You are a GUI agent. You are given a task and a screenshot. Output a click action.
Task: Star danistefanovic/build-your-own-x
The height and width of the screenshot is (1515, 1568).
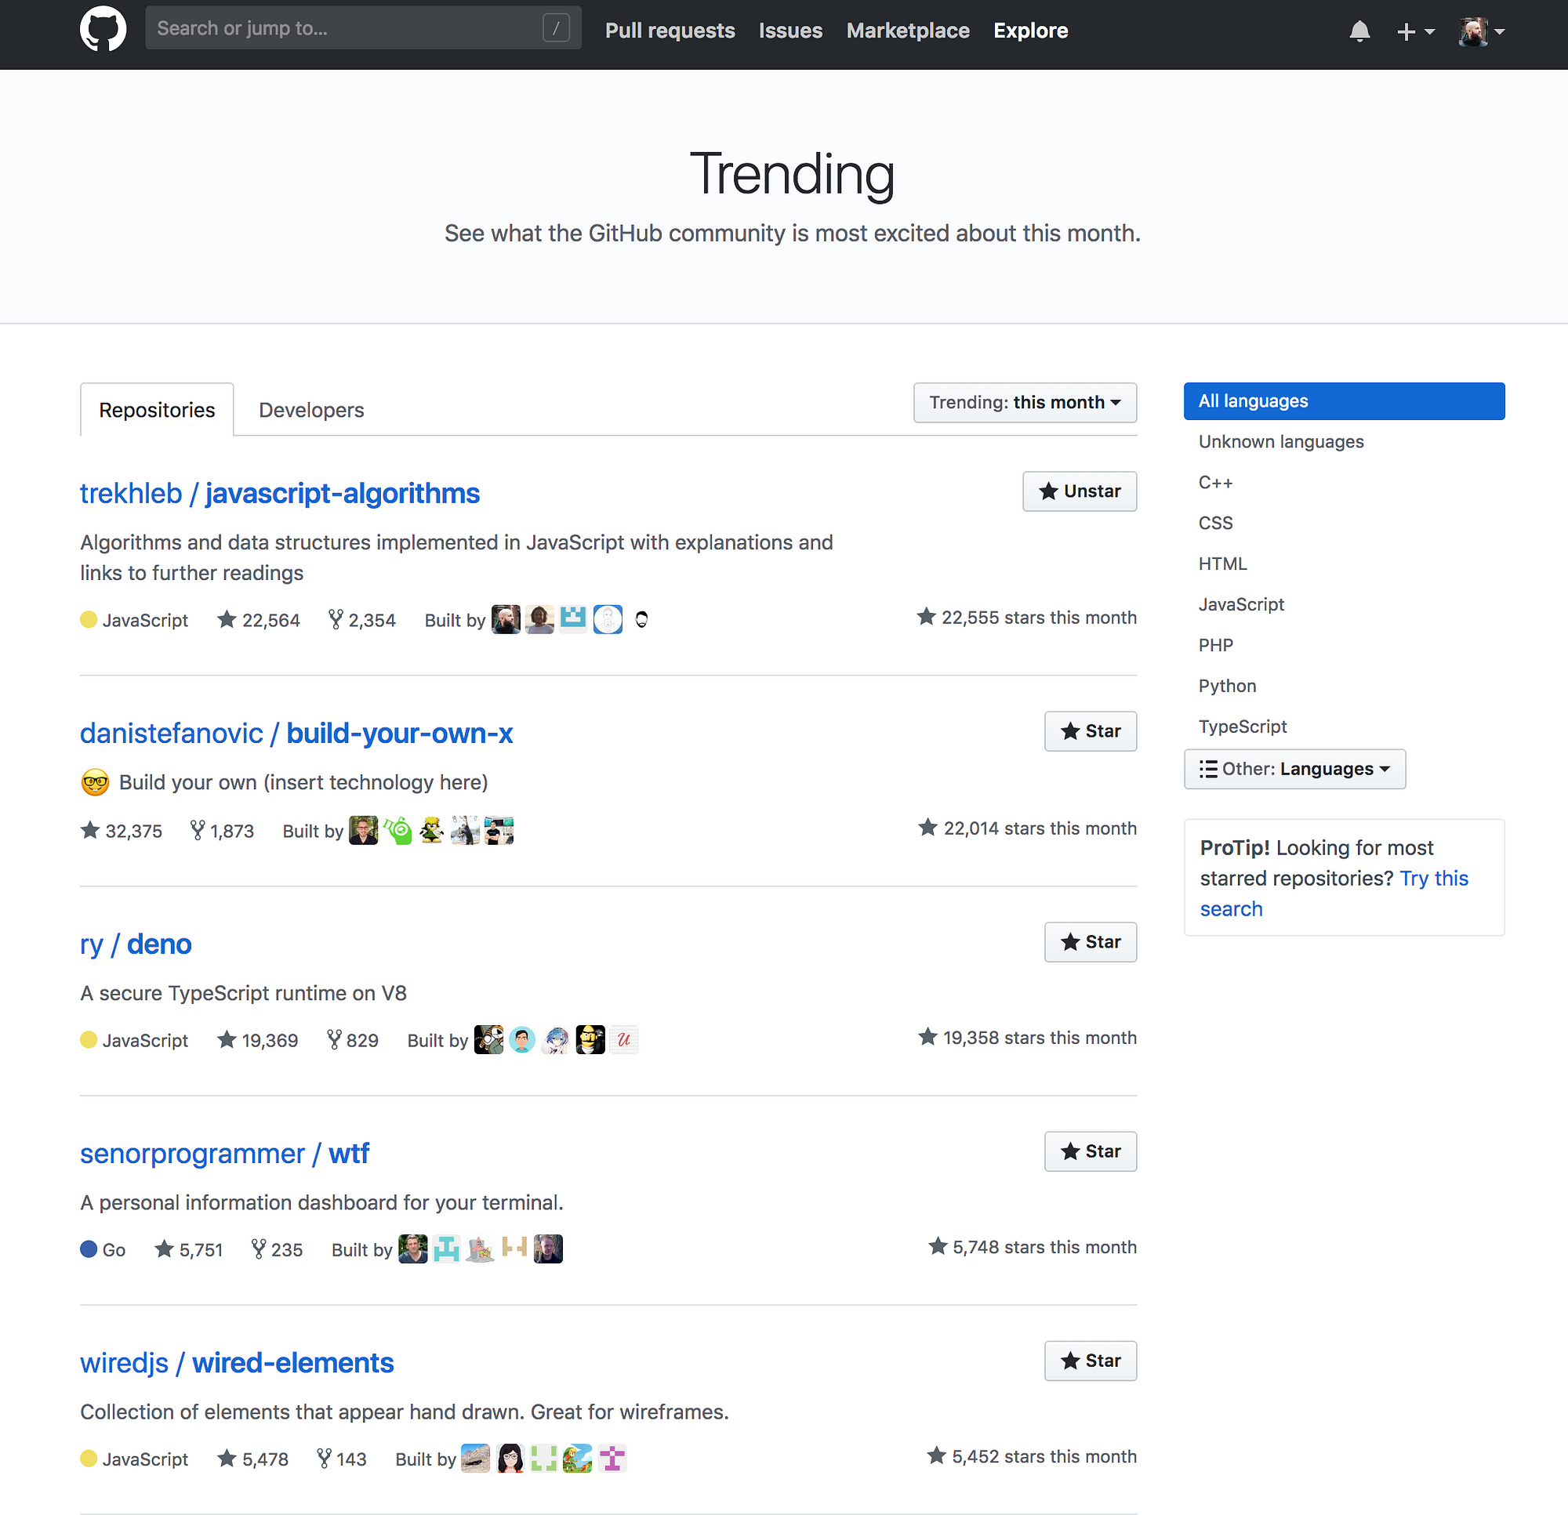(1091, 731)
